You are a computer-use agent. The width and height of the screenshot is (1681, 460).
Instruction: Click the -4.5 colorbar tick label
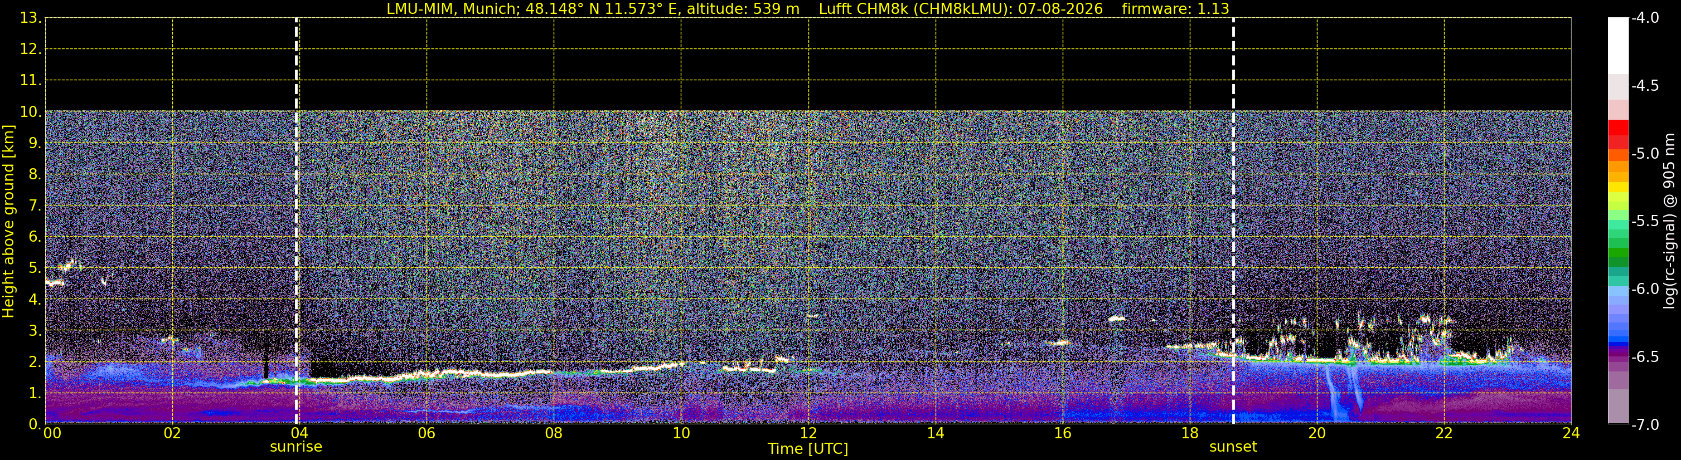[1645, 85]
